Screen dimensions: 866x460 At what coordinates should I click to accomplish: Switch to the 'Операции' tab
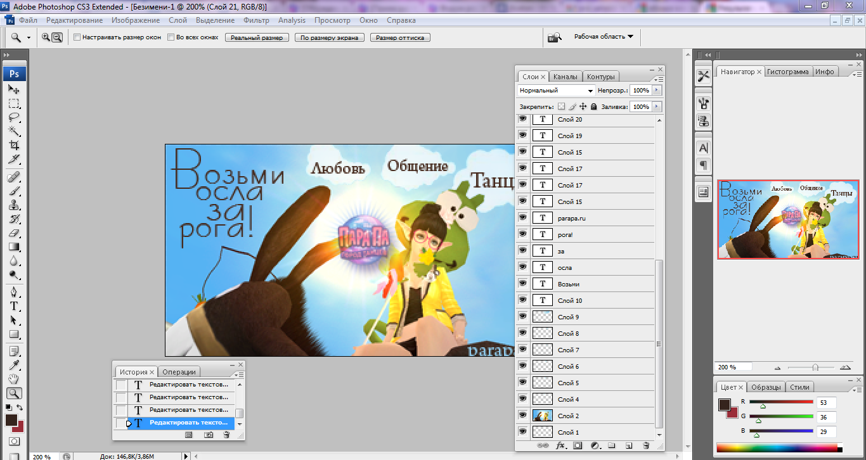(x=179, y=372)
